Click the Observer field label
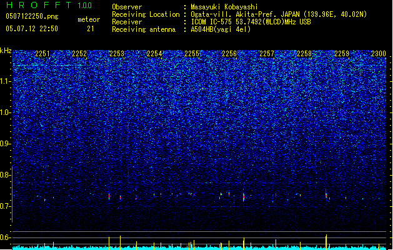This screenshot has height=250, width=393. coord(127,7)
